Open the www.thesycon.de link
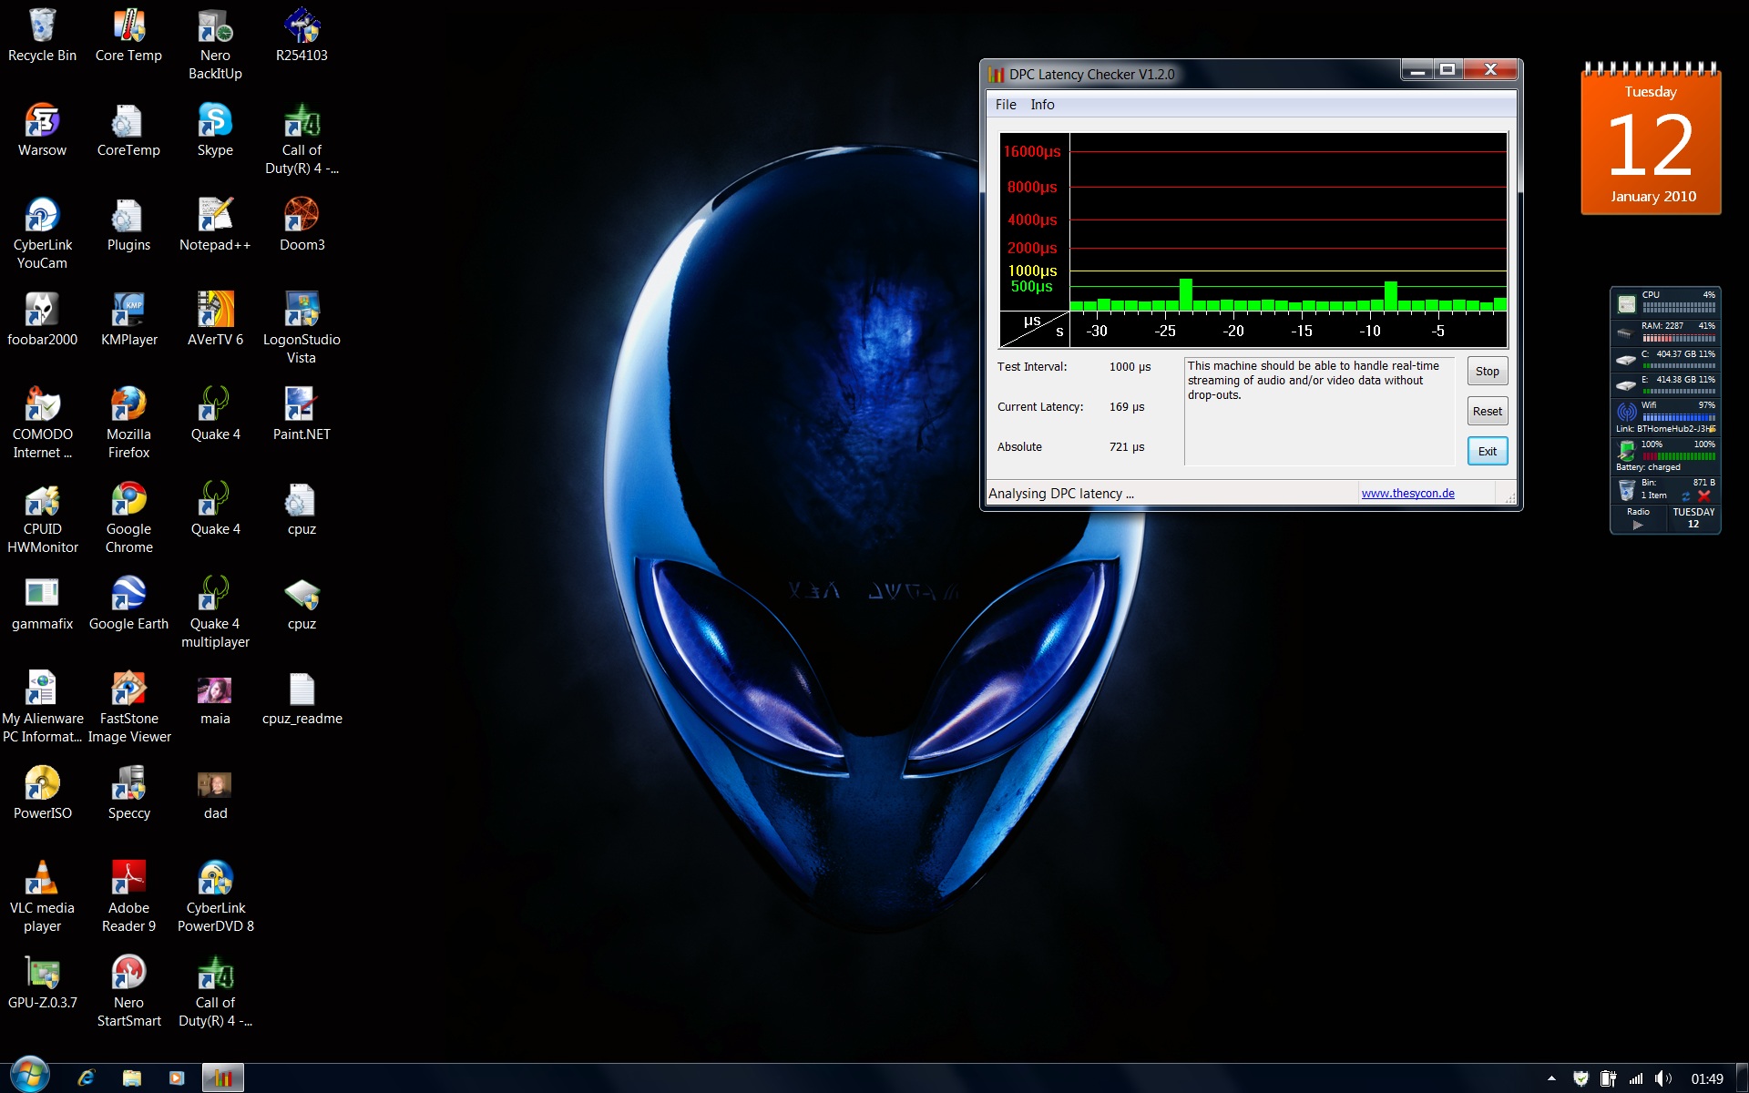 click(x=1407, y=494)
